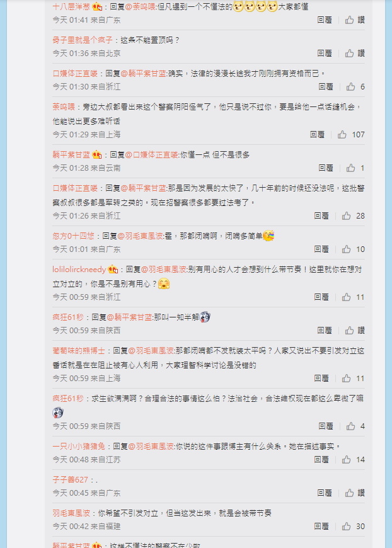
Task: Like 葡萄味的熊博士's comment from 上海
Action: click(x=346, y=378)
